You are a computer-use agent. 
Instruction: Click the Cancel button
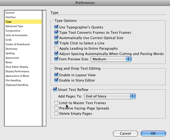click(x=125, y=134)
